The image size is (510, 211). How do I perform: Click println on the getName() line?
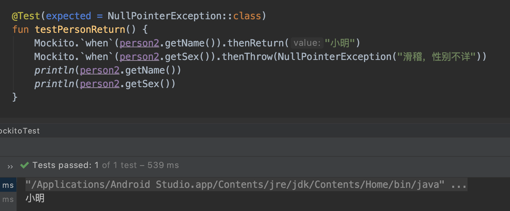[54, 70]
